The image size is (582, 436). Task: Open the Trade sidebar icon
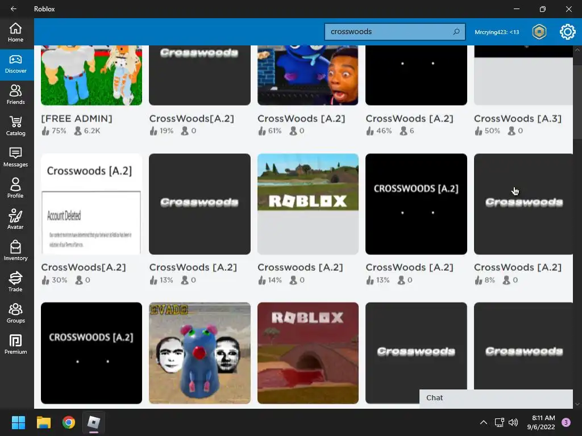pyautogui.click(x=15, y=282)
